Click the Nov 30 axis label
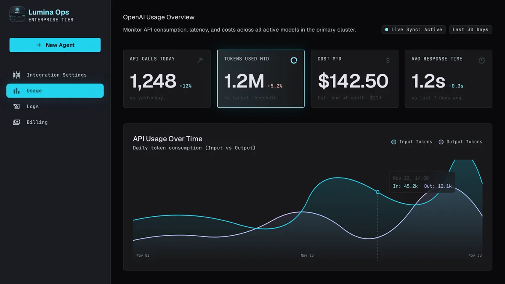 (475, 255)
